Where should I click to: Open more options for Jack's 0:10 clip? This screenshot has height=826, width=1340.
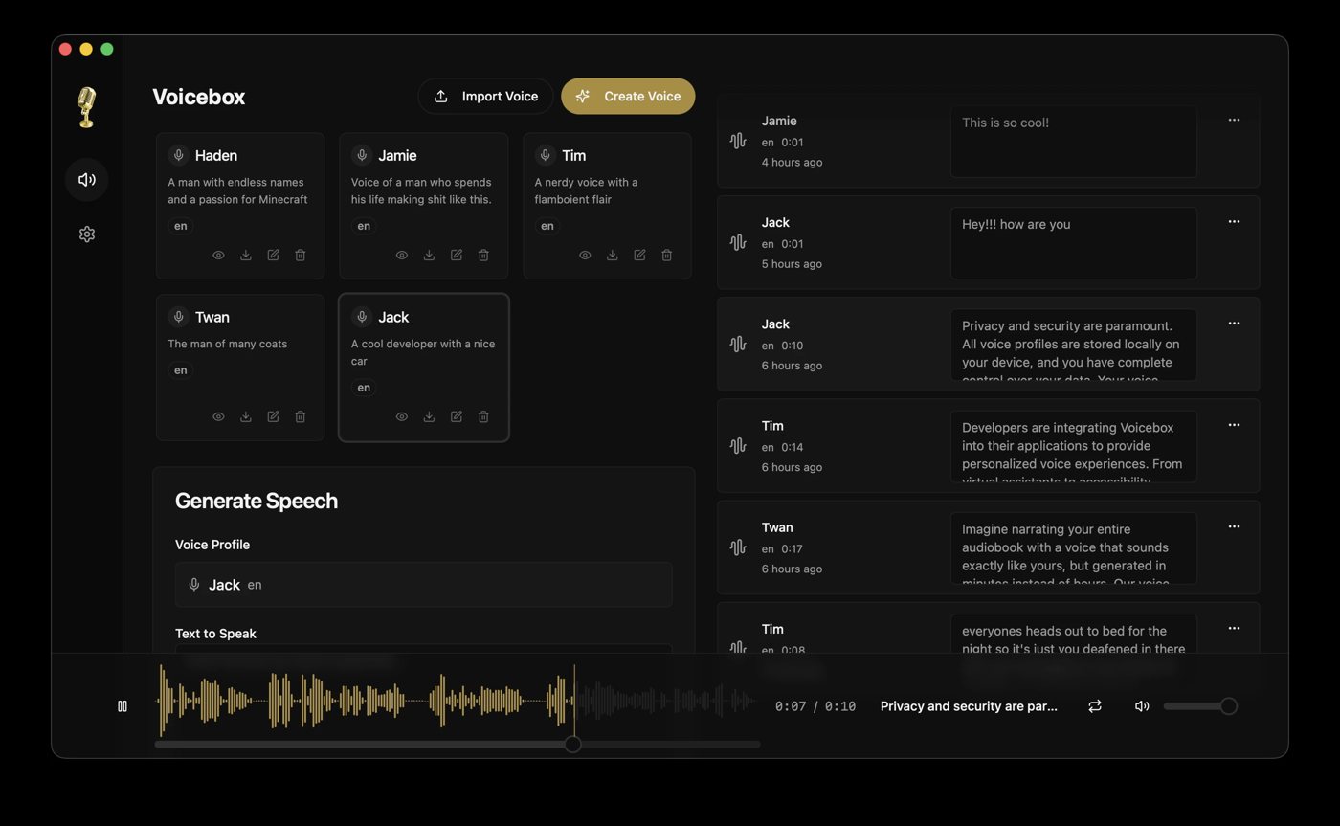pos(1234,324)
